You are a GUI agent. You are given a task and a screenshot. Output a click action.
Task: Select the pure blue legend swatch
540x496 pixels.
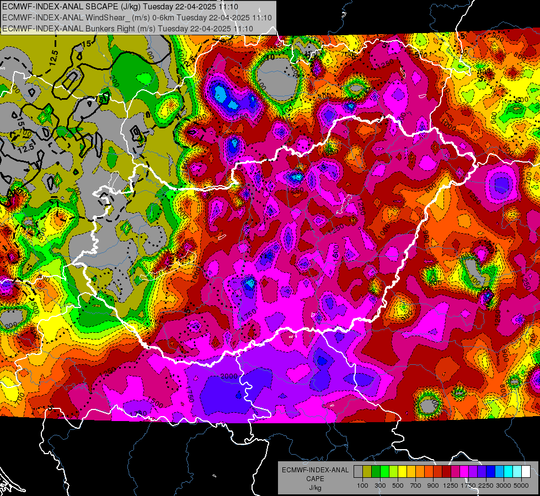point(491,472)
